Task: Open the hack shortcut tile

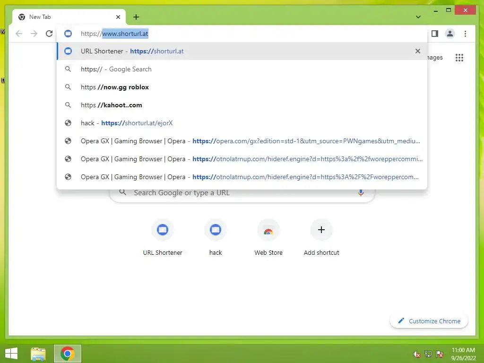Action: (216, 238)
